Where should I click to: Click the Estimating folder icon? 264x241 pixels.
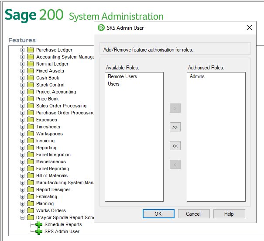pos(31,196)
